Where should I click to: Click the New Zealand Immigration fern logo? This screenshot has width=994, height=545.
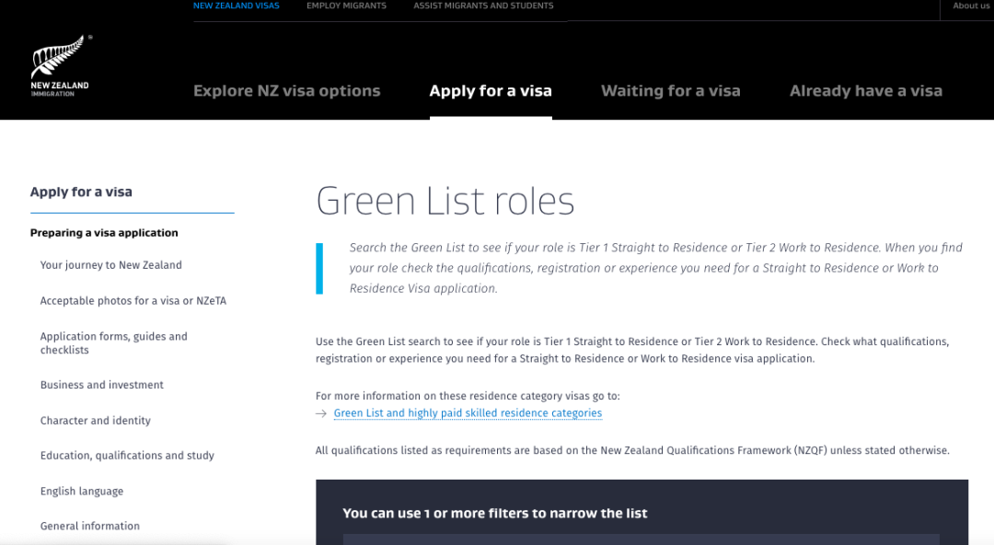60,66
